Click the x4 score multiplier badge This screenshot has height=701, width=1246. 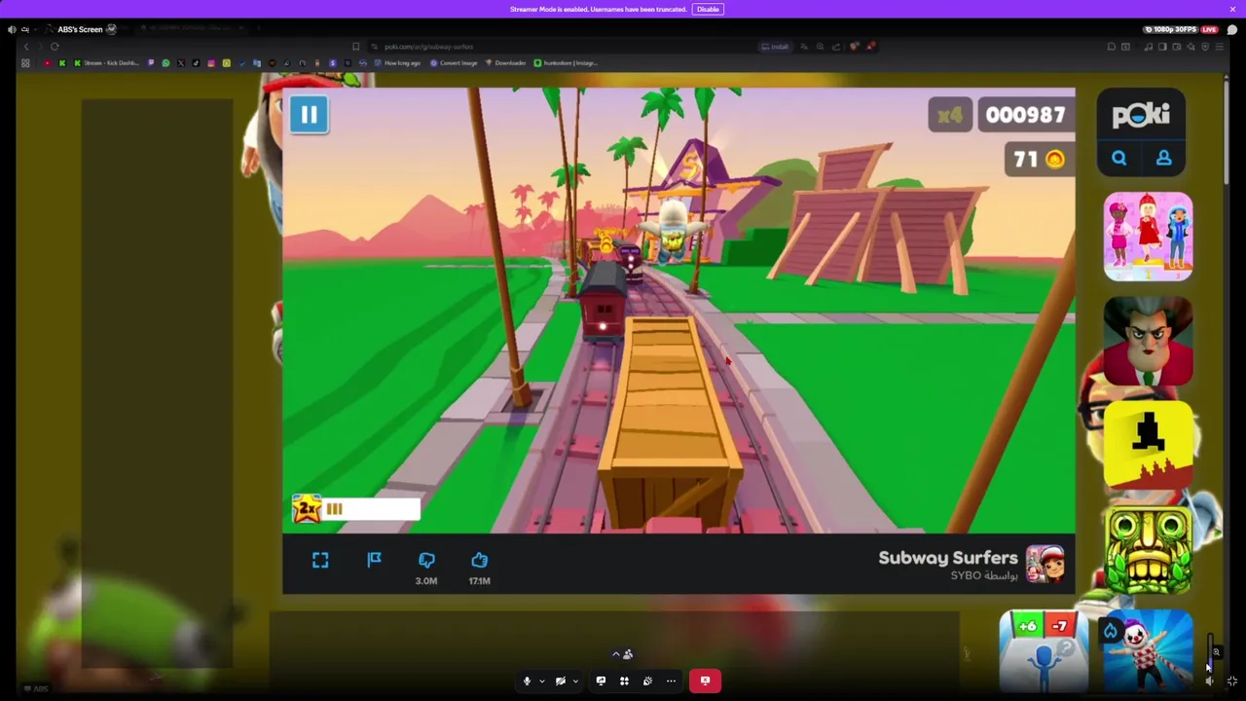[950, 115]
